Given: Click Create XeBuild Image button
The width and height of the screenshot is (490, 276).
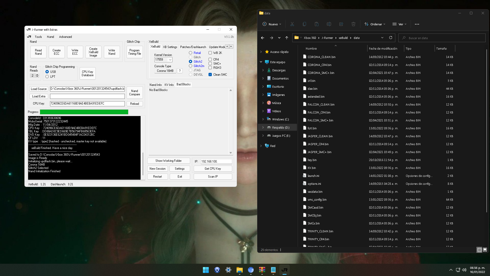Looking at the screenshot, I should coord(93,52).
